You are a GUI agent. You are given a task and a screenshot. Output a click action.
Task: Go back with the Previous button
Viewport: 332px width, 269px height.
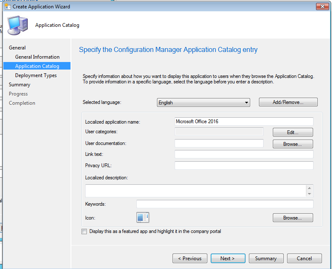190,258
